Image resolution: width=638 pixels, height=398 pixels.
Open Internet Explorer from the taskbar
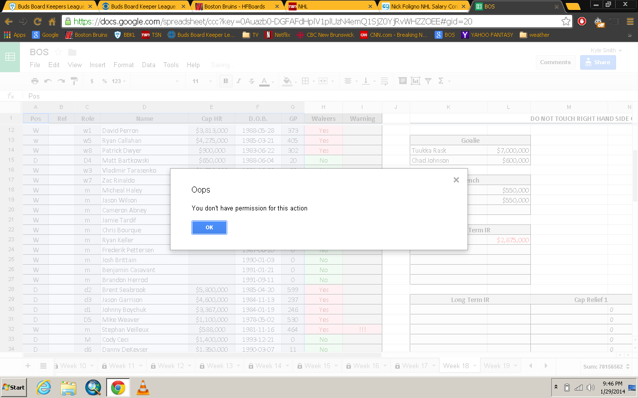[43, 387]
